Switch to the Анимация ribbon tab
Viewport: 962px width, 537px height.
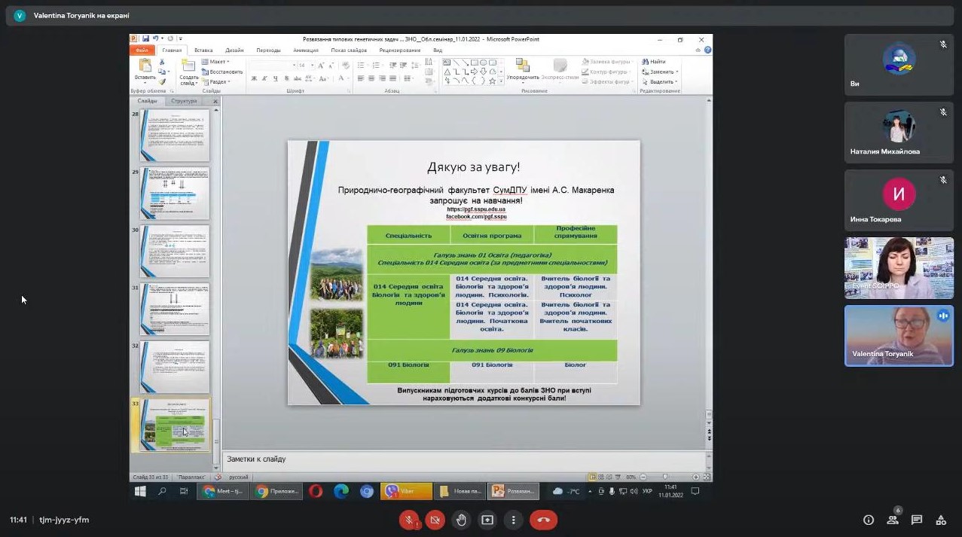click(306, 50)
